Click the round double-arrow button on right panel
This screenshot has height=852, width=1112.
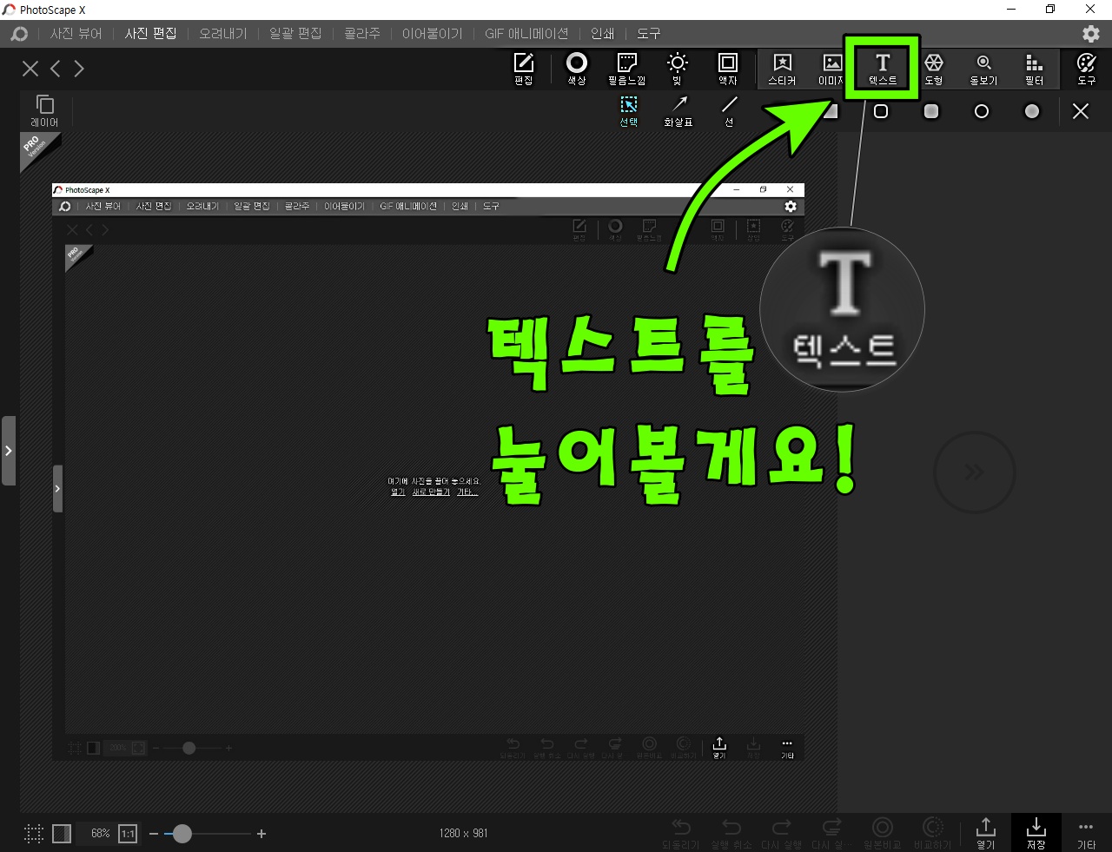tap(975, 472)
